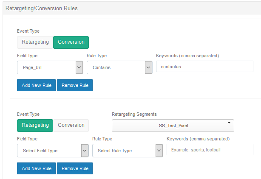Image resolution: width=261 pixels, height=179 pixels.
Task: Select Retargeting in the second rule
Action: coord(35,125)
